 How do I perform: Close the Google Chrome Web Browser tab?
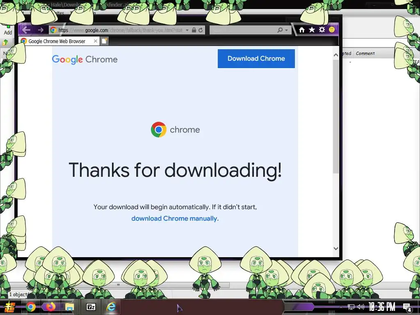click(95, 41)
